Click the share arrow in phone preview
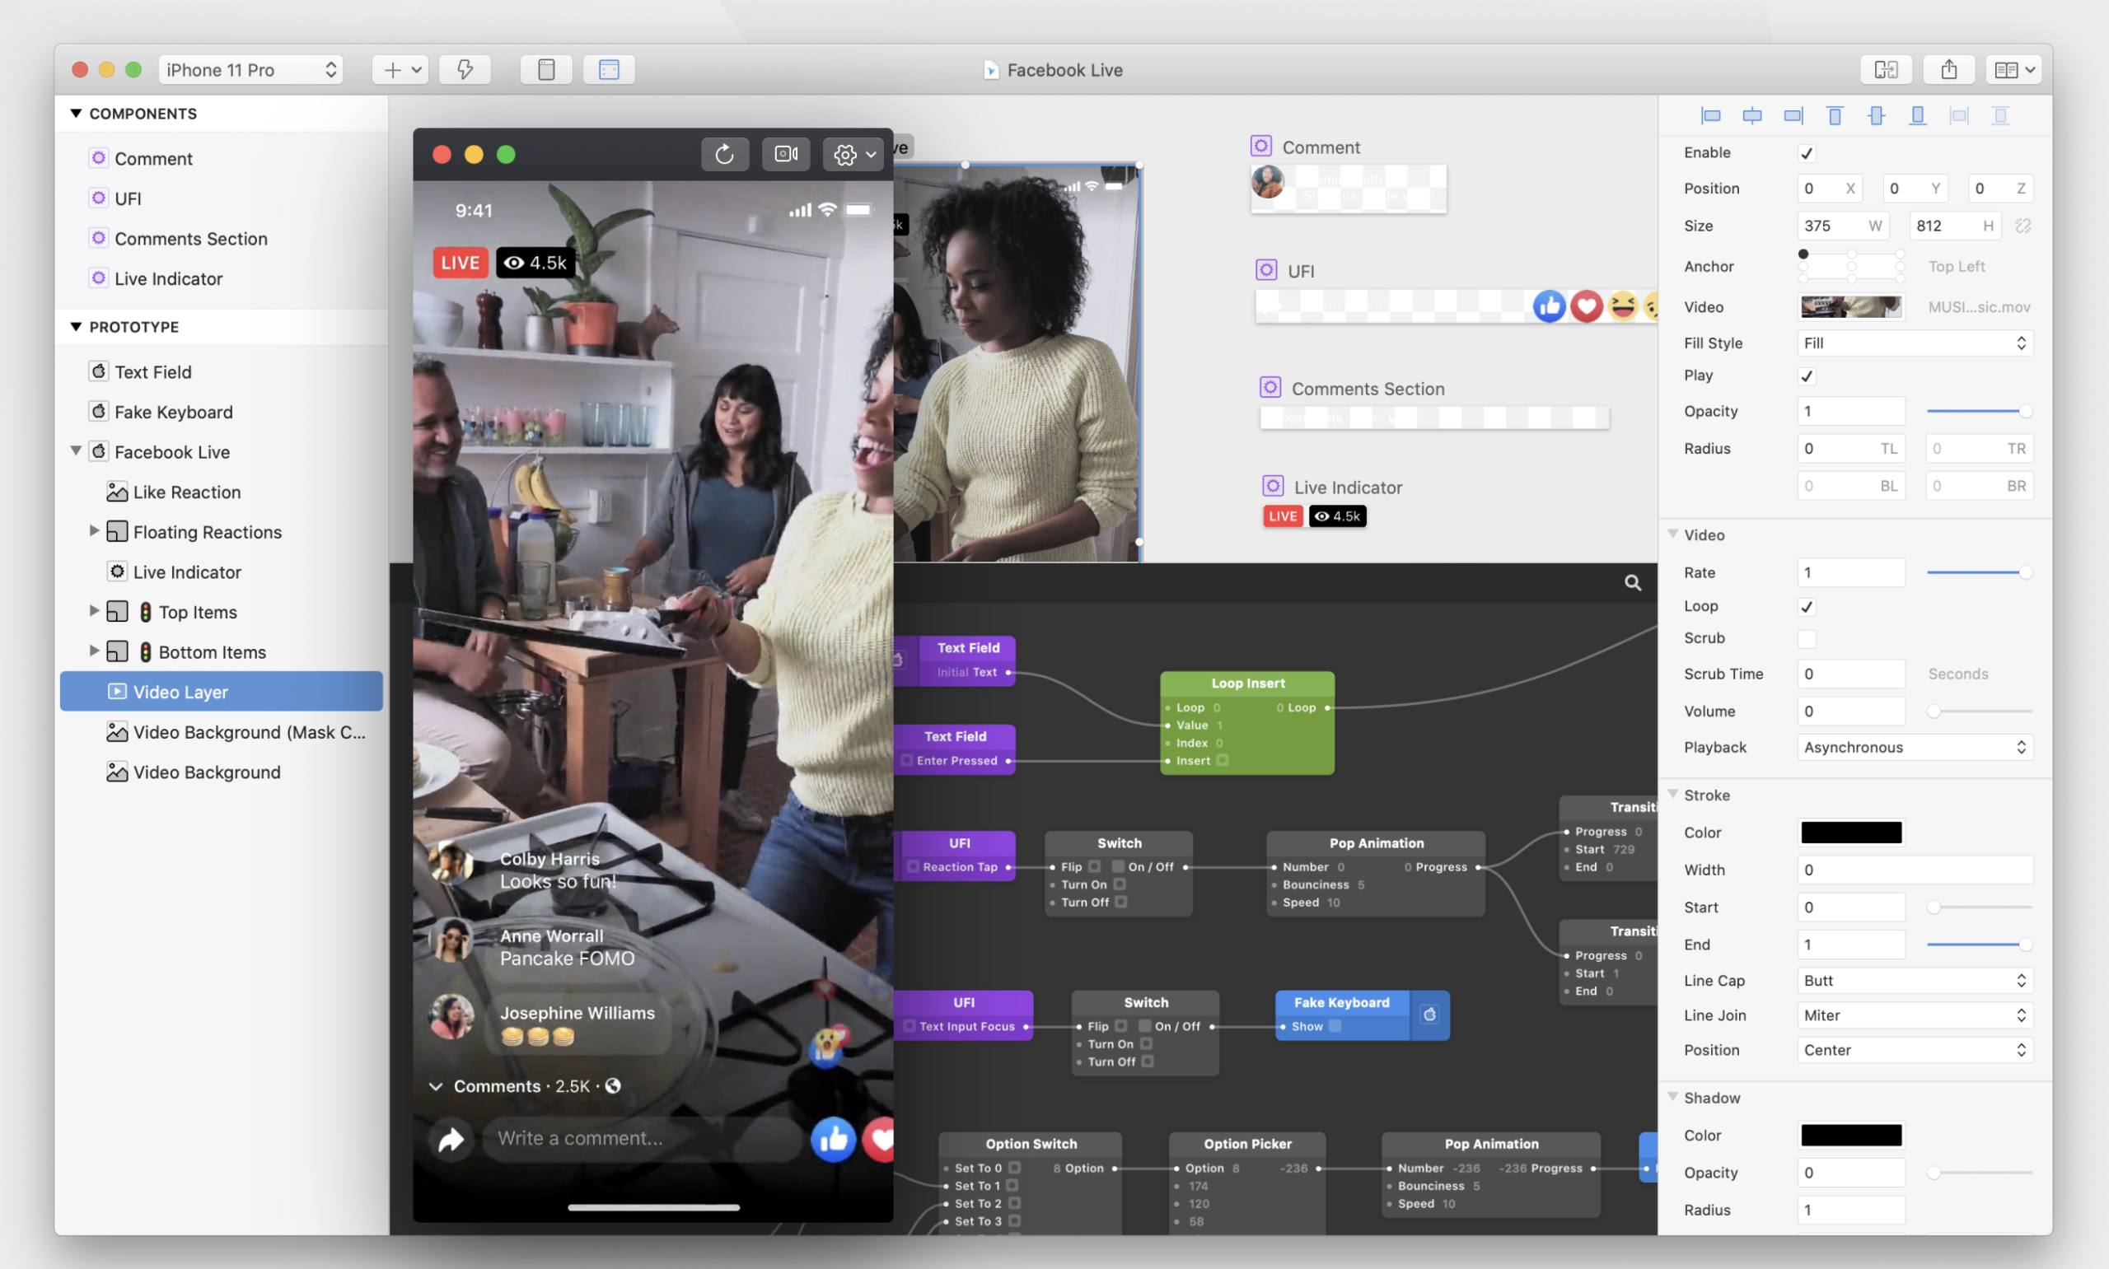Viewport: 2109px width, 1269px height. [451, 1139]
